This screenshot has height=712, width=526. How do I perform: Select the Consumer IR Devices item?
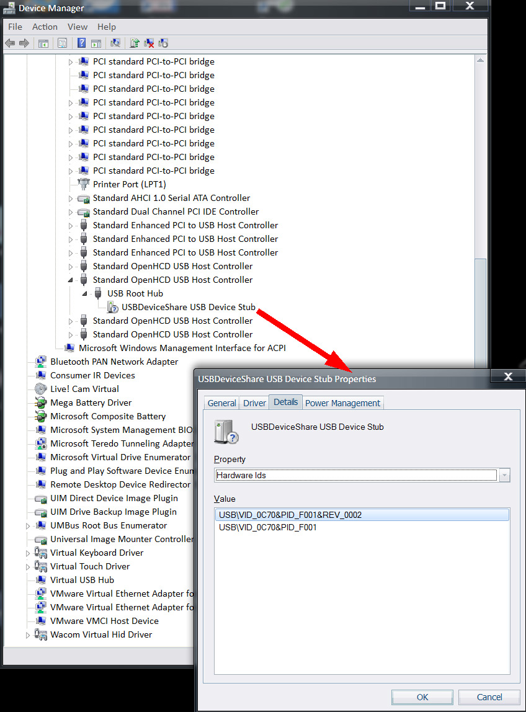(x=92, y=375)
